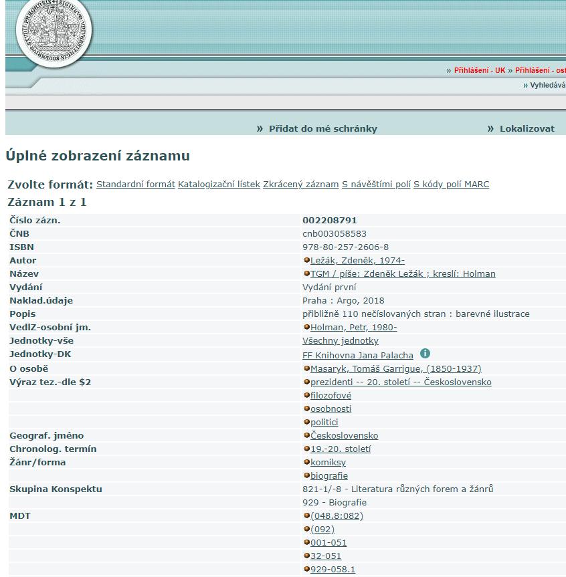The image size is (566, 577).
Task: Open 19.-20. století chronological link
Action: [341, 449]
